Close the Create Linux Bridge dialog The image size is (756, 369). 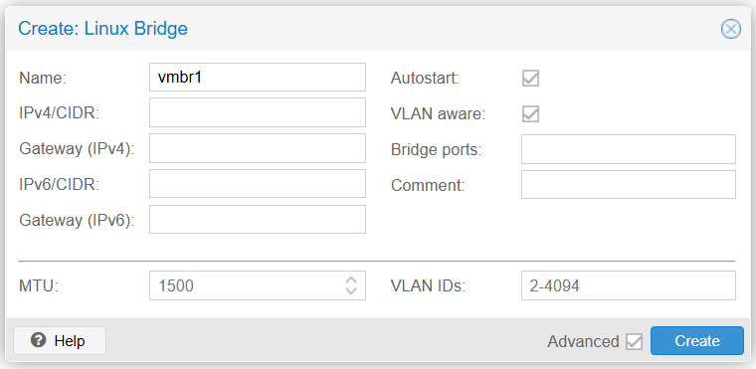(x=731, y=29)
